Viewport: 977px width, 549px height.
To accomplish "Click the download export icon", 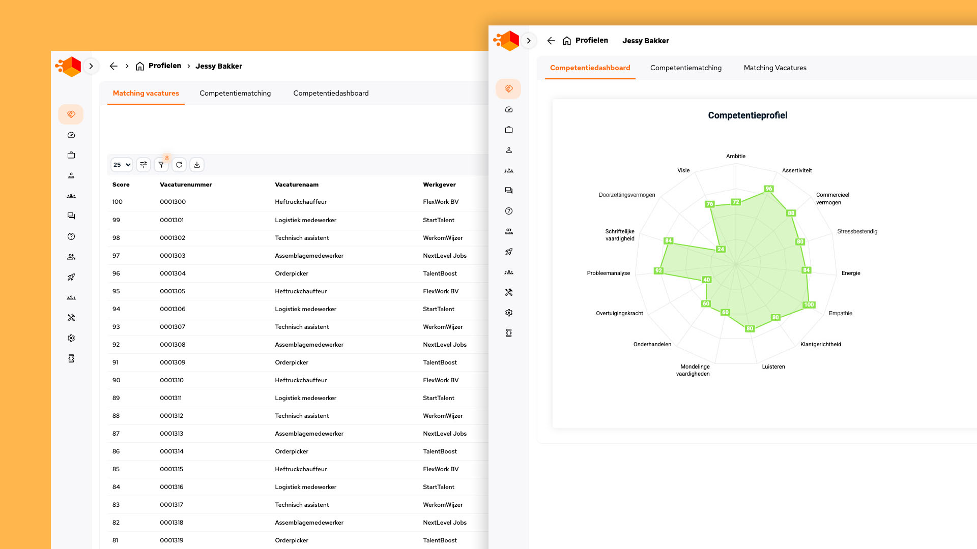I will [x=197, y=165].
